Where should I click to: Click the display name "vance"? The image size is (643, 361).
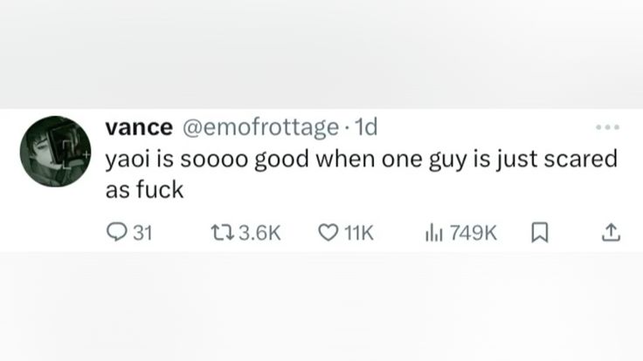point(138,127)
